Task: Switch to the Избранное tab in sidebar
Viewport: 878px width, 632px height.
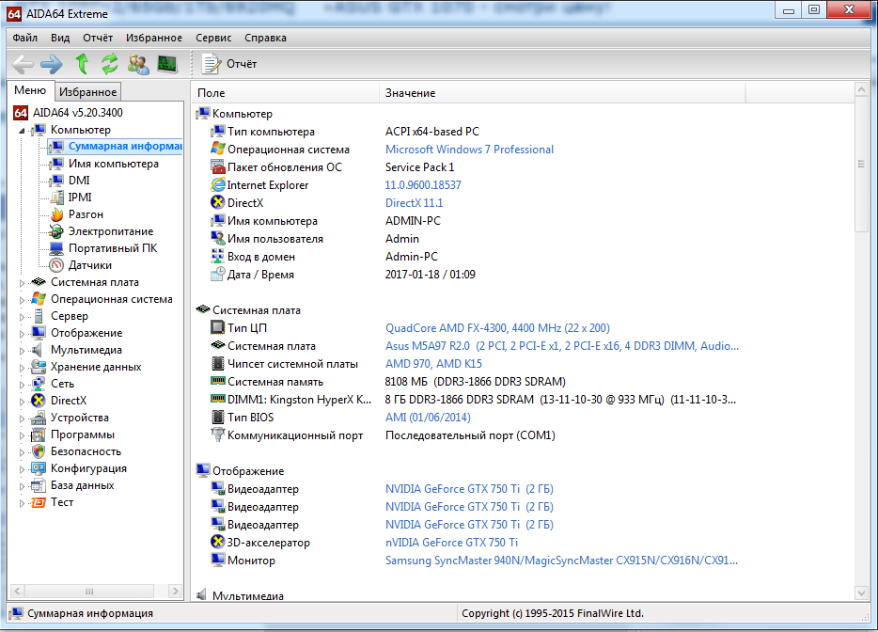Action: point(88,92)
